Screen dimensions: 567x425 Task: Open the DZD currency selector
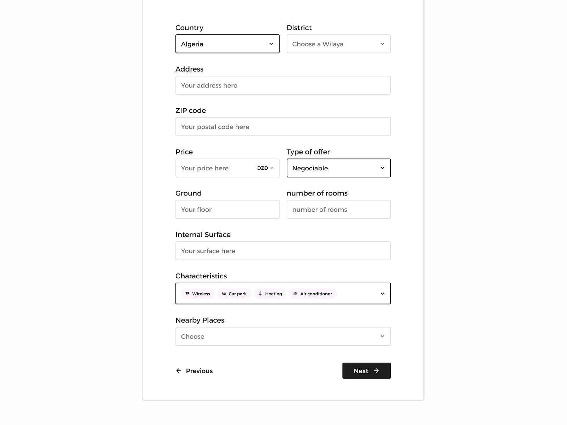[265, 168]
